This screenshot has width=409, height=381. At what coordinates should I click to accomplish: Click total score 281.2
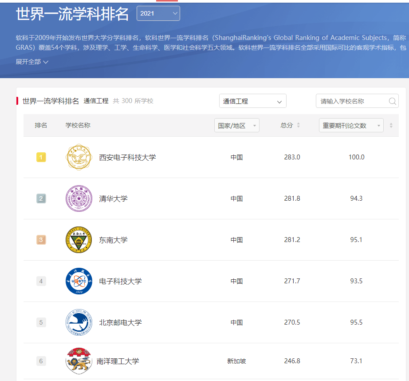(x=292, y=239)
